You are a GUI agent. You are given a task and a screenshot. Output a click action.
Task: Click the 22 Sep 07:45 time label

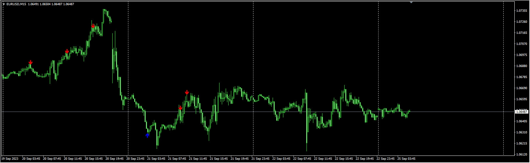click(302, 159)
